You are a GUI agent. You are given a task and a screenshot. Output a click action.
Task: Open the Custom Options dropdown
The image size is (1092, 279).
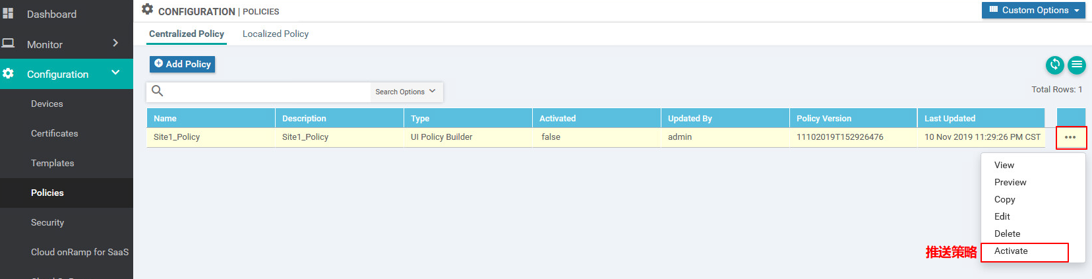[1033, 10]
